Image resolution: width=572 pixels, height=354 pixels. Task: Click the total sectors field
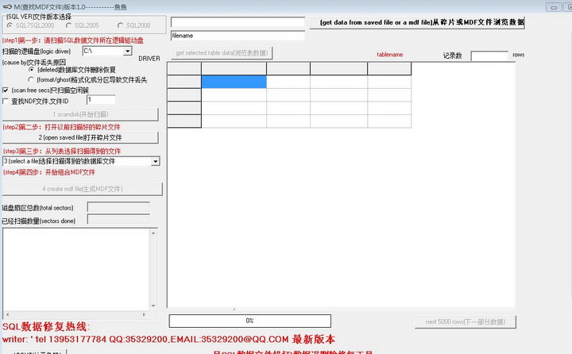118,207
